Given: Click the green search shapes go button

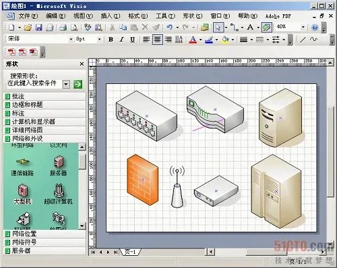Looking at the screenshot, I should (78, 85).
